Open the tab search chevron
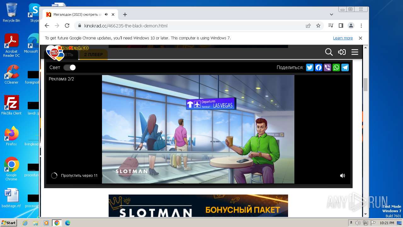403x227 pixels. (332, 15)
